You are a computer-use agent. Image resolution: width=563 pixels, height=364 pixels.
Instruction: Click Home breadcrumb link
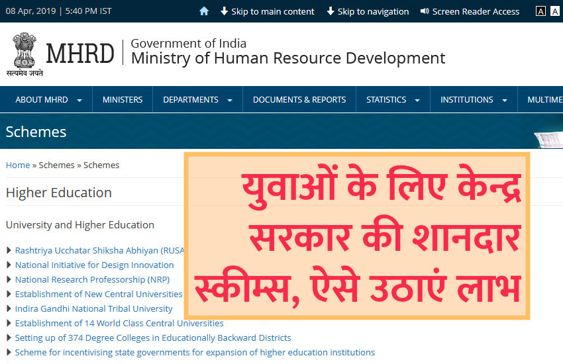pyautogui.click(x=18, y=165)
